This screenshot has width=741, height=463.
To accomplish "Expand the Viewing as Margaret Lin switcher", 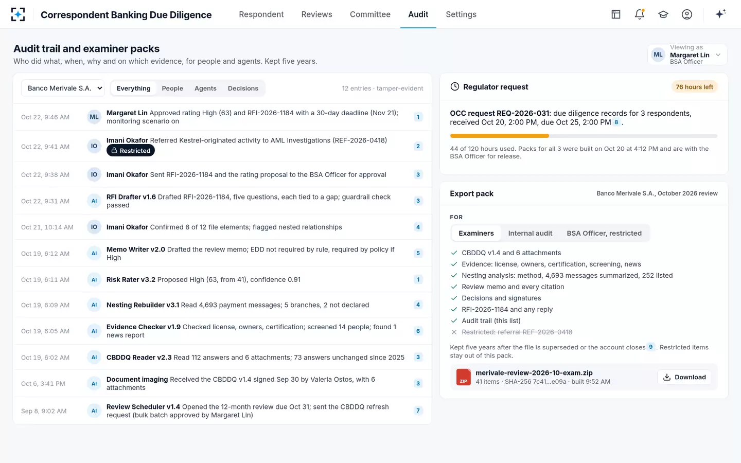I will click(687, 55).
